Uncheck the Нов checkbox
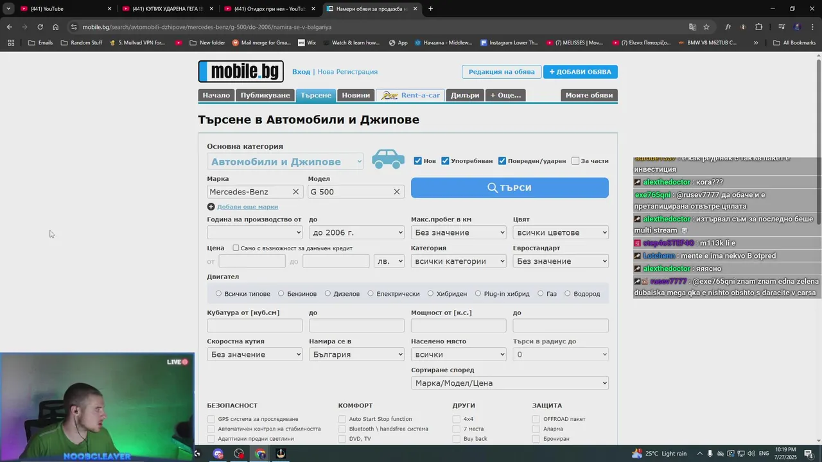 (x=417, y=161)
